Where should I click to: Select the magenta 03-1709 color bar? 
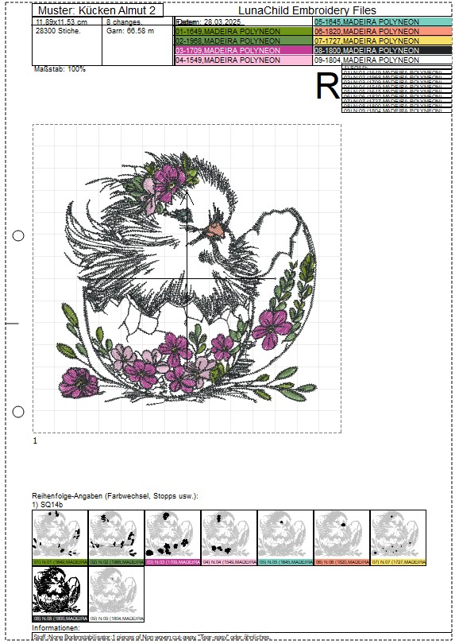[x=244, y=50]
